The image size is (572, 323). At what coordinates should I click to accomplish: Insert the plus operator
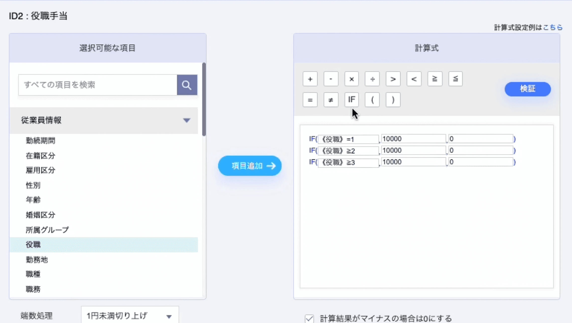click(310, 79)
